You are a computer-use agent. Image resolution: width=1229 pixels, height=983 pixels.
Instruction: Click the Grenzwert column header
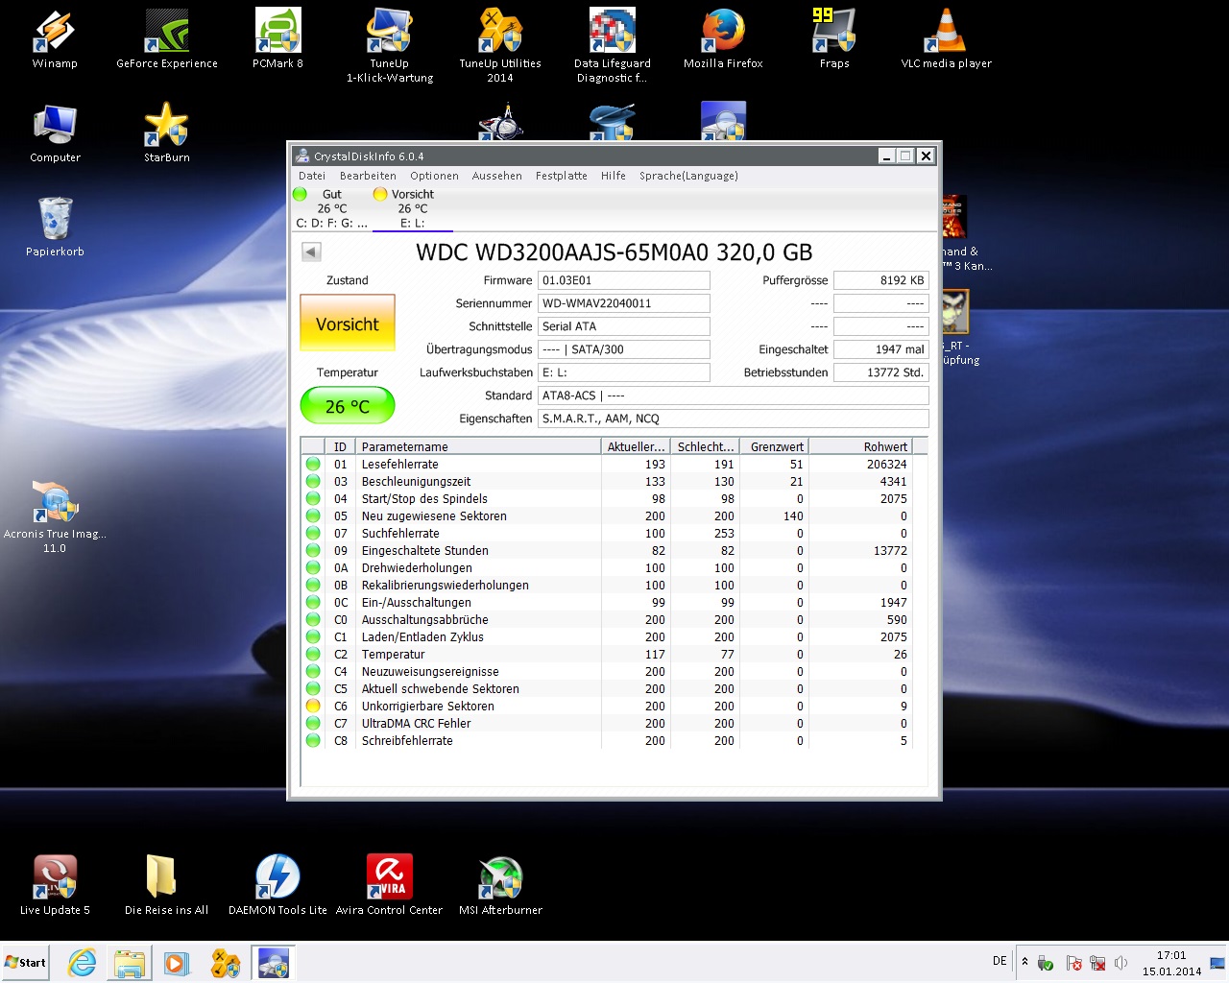tap(774, 446)
